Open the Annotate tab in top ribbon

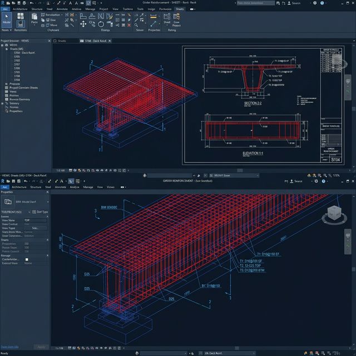[x=62, y=9]
